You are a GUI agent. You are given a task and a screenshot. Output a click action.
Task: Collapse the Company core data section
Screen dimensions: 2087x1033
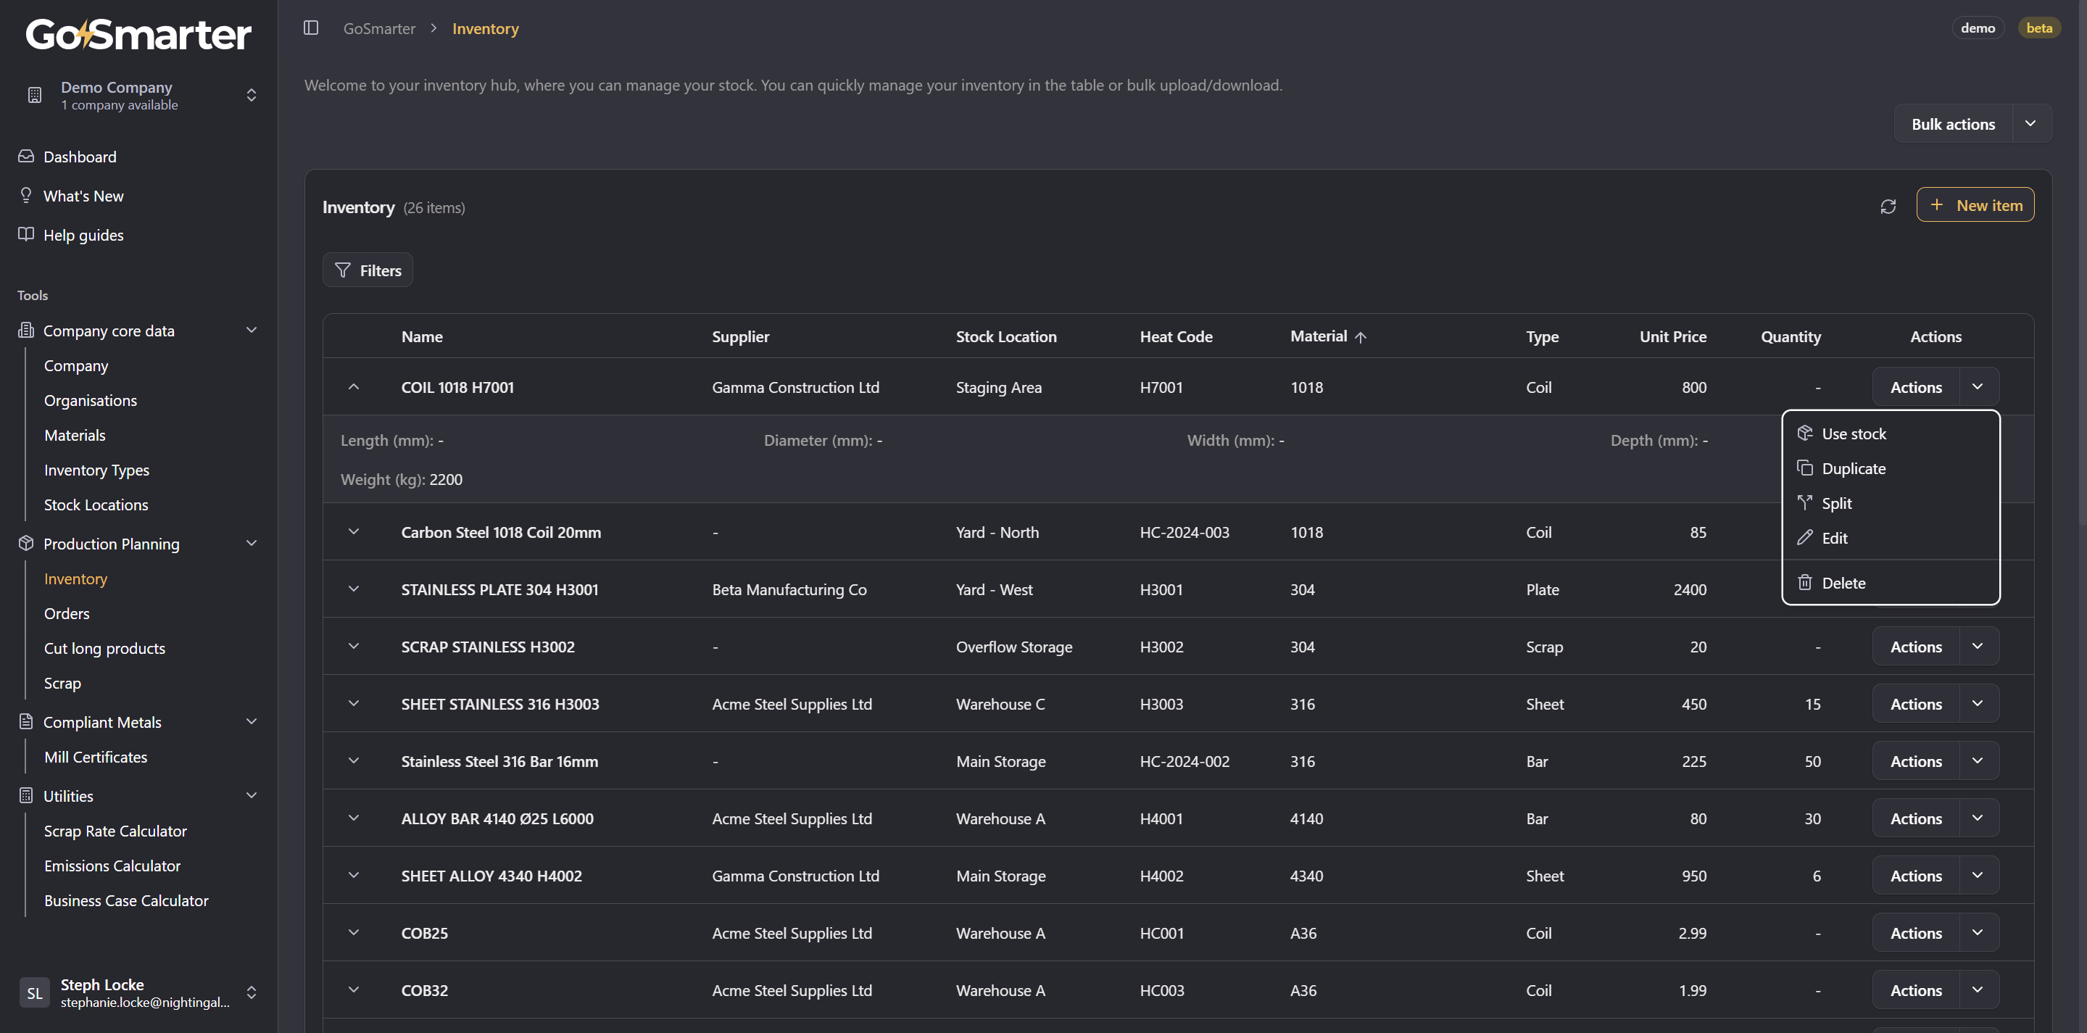coord(251,331)
